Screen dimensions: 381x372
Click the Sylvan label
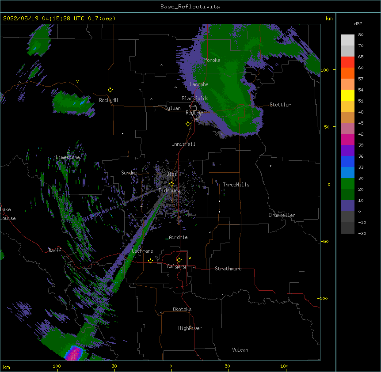(172, 108)
